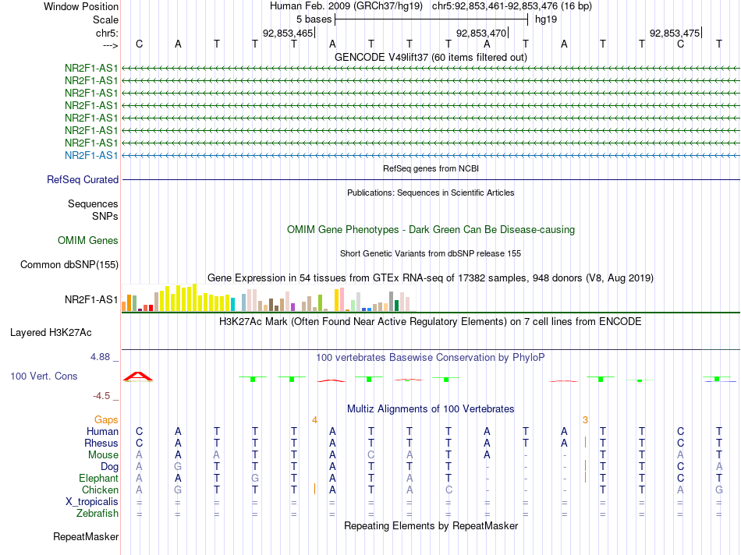
Task: Click the PhyloP Basewise Conservation title
Action: point(431,358)
